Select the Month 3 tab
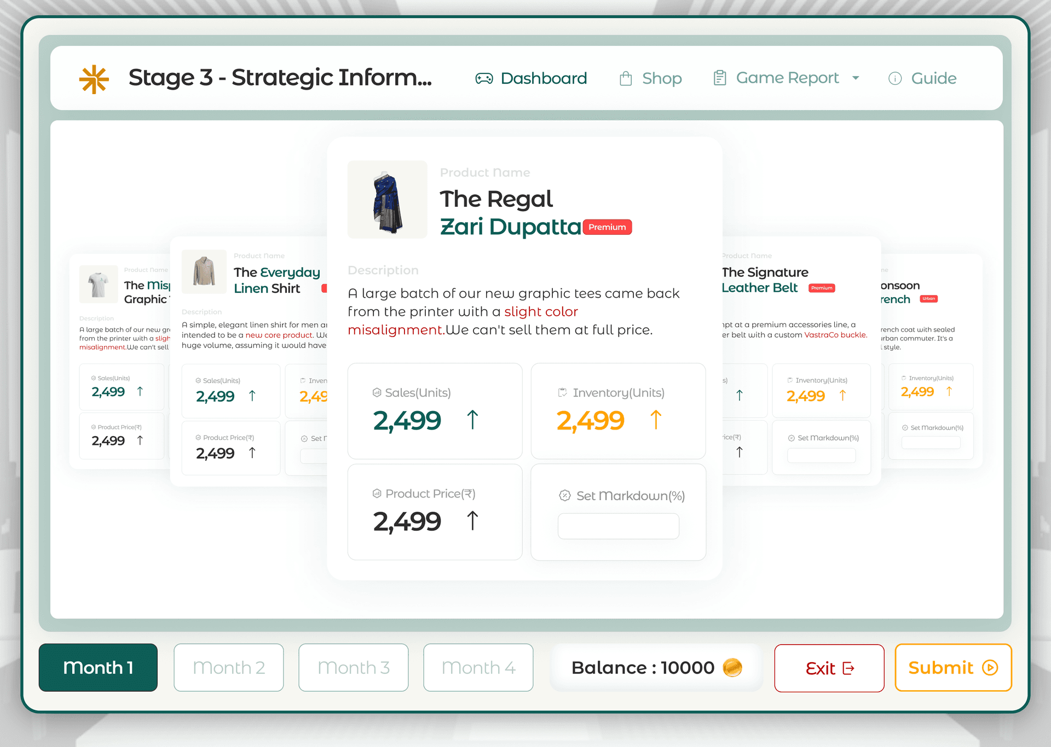 coord(354,668)
